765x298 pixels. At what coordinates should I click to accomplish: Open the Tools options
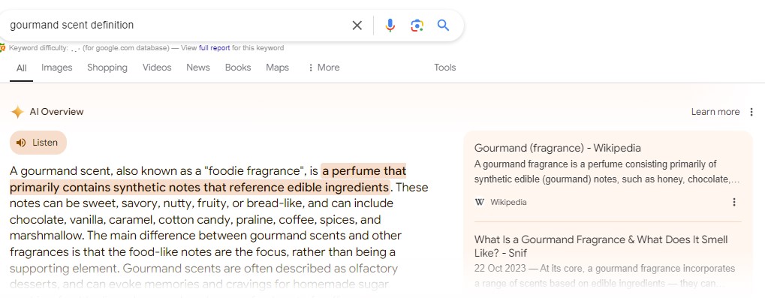pyautogui.click(x=445, y=68)
